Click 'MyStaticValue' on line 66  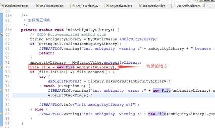pos(103,39)
